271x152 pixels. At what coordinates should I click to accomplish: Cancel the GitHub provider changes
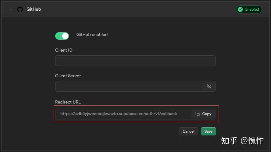[189, 131]
